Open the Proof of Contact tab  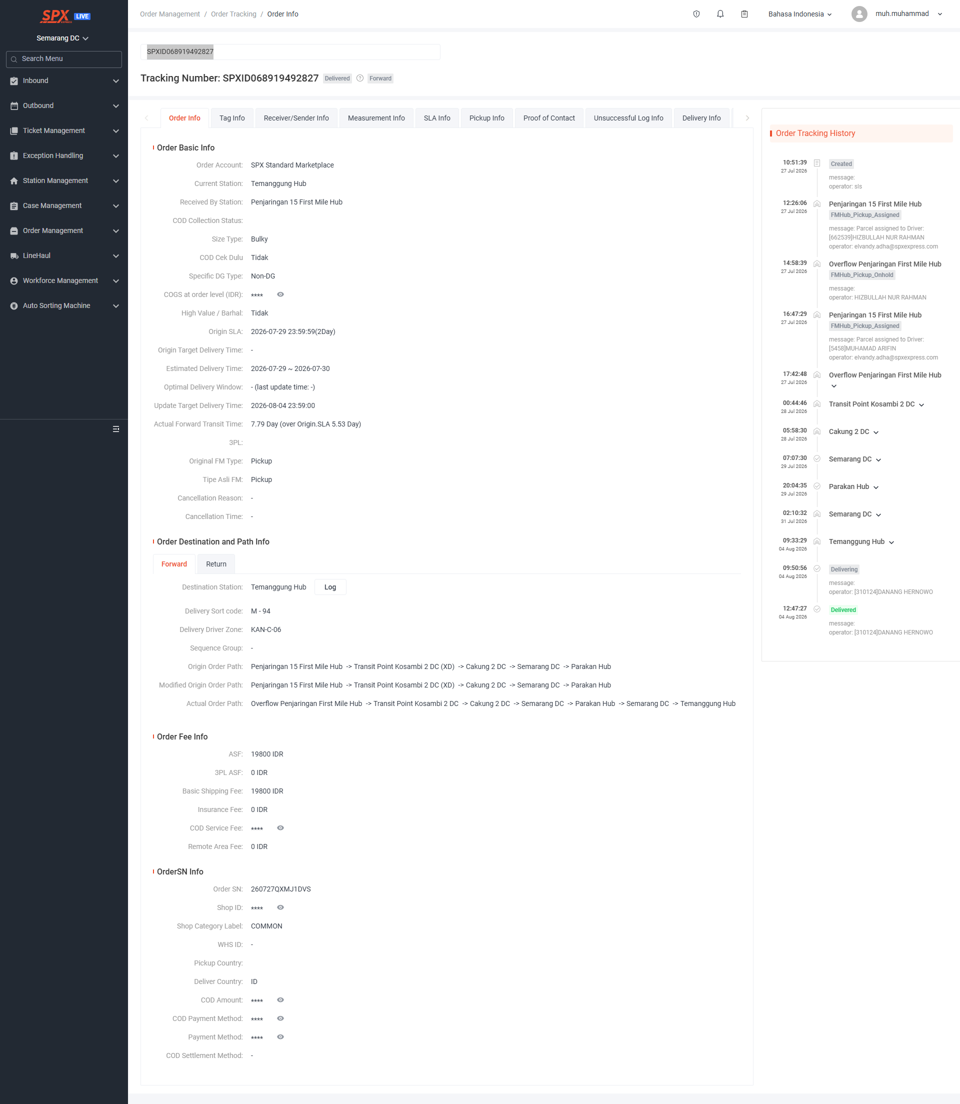click(549, 118)
